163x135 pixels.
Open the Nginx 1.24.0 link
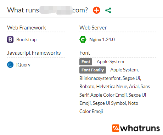[x=102, y=39]
